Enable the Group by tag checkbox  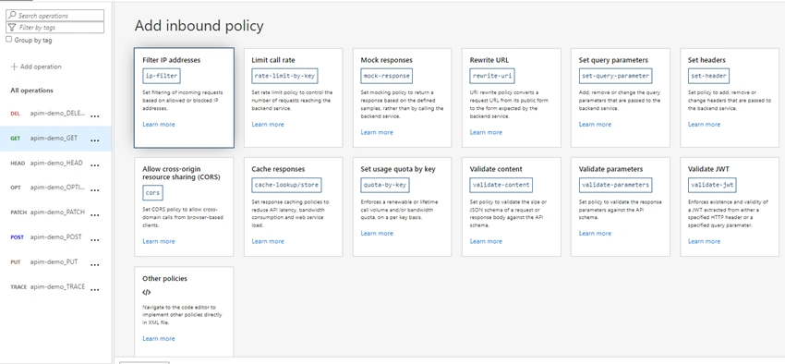(8, 40)
